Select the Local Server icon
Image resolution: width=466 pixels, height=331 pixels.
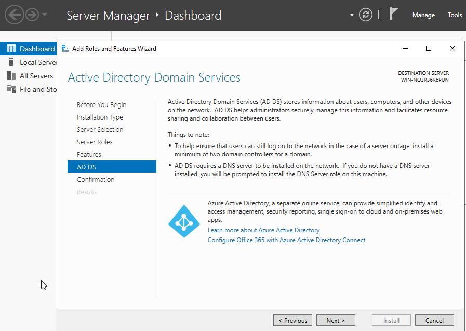[x=11, y=62]
